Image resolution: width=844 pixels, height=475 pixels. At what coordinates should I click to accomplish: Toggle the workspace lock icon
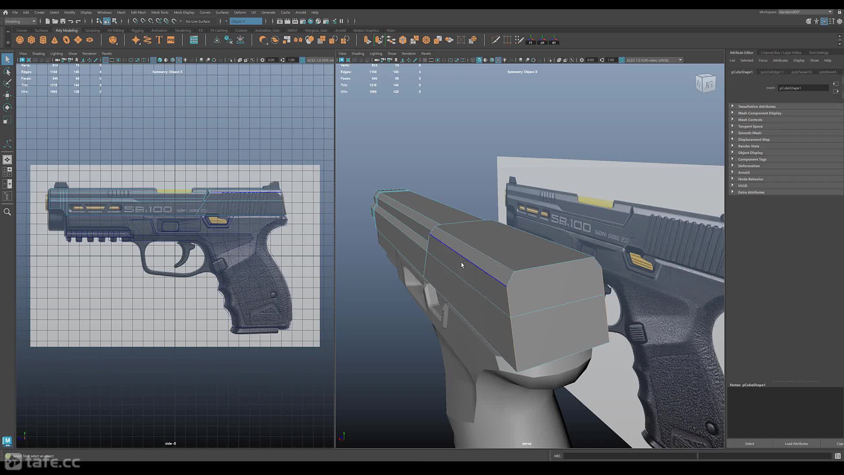[840, 12]
